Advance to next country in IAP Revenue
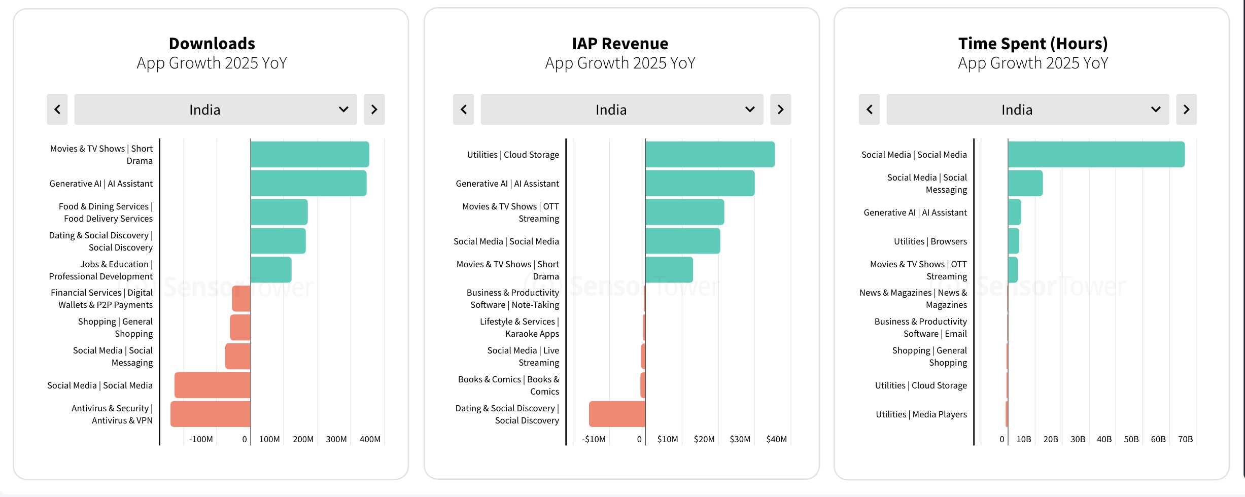 tap(780, 110)
